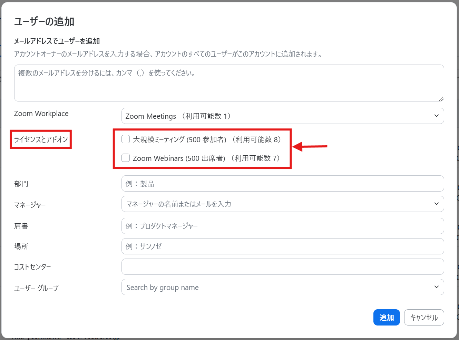Click the email addresses text area
The height and width of the screenshot is (340, 459).
point(229,83)
